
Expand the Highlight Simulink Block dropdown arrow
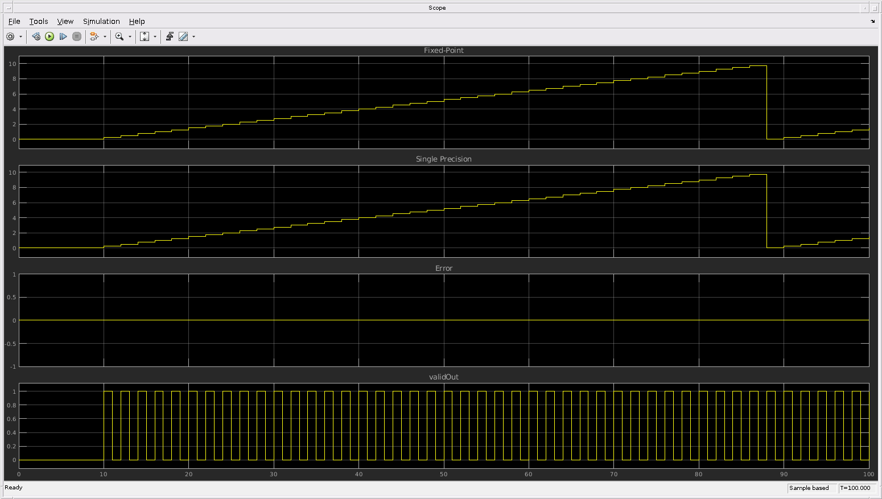(x=105, y=36)
